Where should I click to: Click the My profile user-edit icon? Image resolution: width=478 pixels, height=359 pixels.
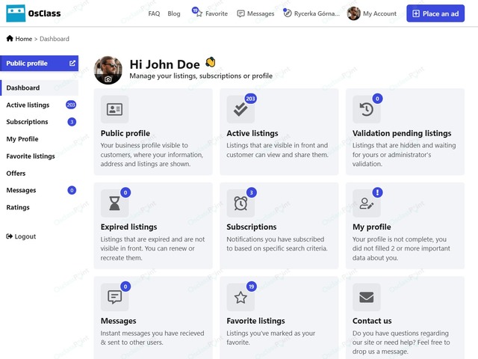click(366, 203)
